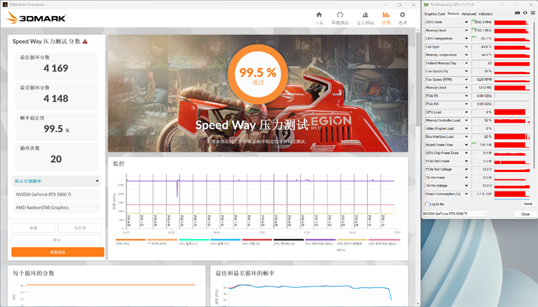Expand the Board Power Draw sensor dropdown
Image resolution: width=538 pixels, height=307 pixels.
(x=466, y=145)
